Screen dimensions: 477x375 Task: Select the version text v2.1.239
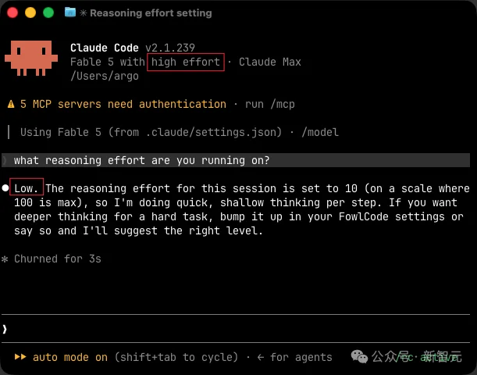click(x=170, y=48)
